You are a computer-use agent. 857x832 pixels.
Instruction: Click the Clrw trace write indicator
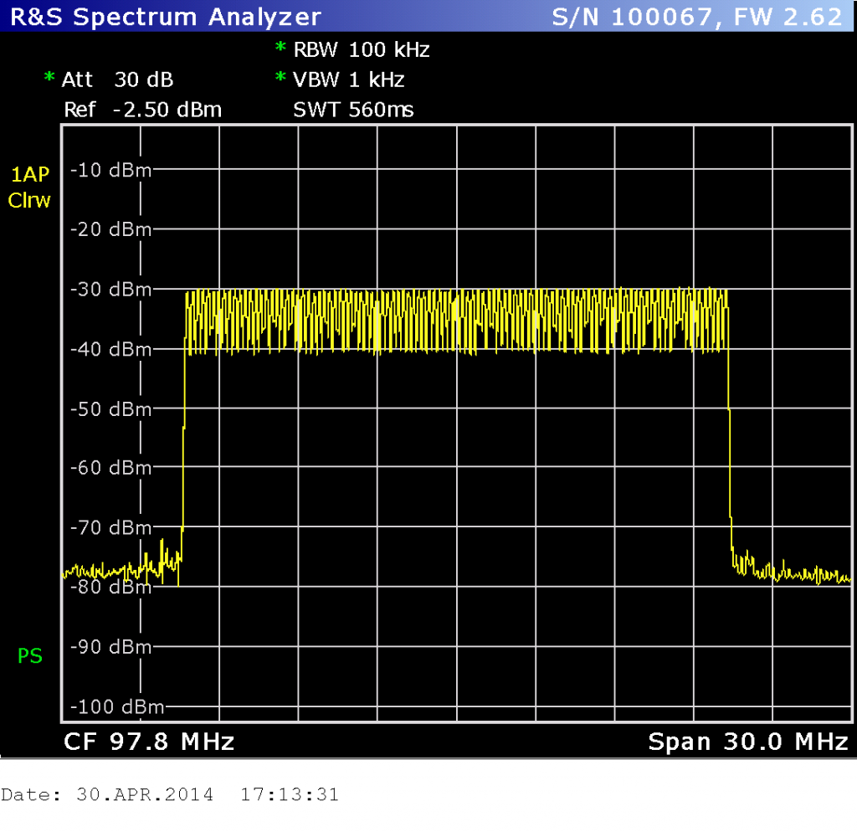pyautogui.click(x=28, y=201)
